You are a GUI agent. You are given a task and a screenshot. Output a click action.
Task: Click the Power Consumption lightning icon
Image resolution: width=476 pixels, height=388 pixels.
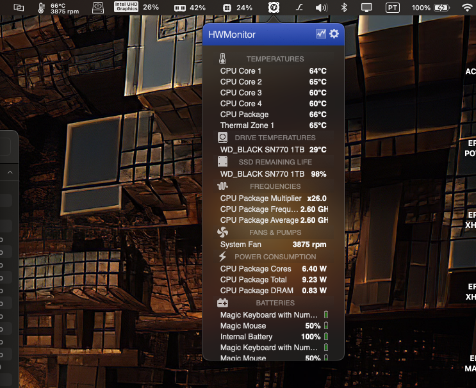click(222, 256)
